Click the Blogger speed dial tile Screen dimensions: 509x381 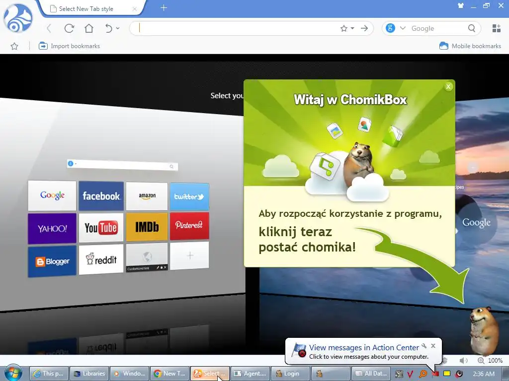pos(52,261)
